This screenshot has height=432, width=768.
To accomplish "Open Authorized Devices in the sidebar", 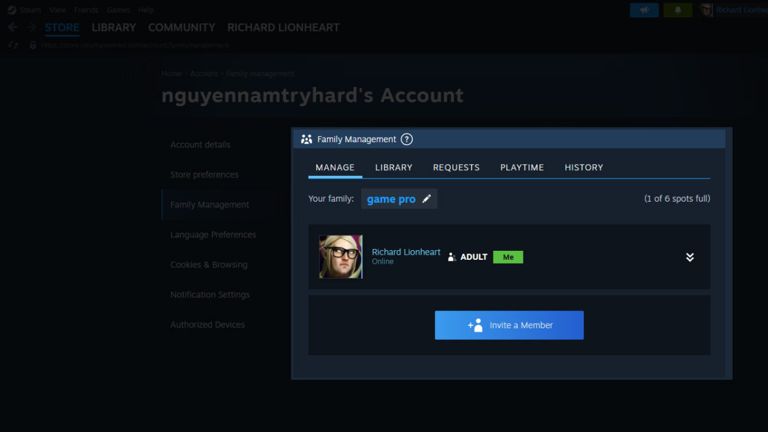I will pyautogui.click(x=207, y=325).
